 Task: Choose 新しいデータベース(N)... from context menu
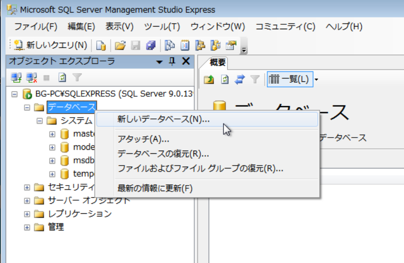(x=207, y=119)
